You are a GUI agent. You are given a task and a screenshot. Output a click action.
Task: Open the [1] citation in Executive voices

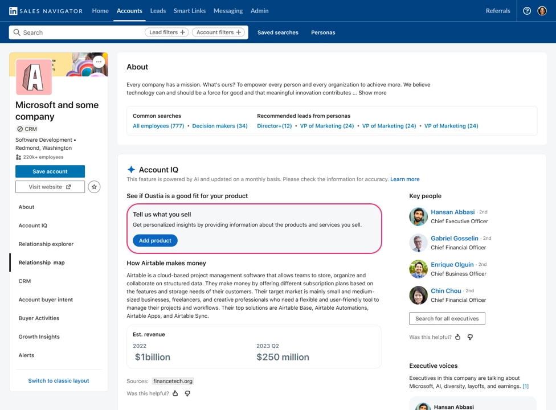525,386
